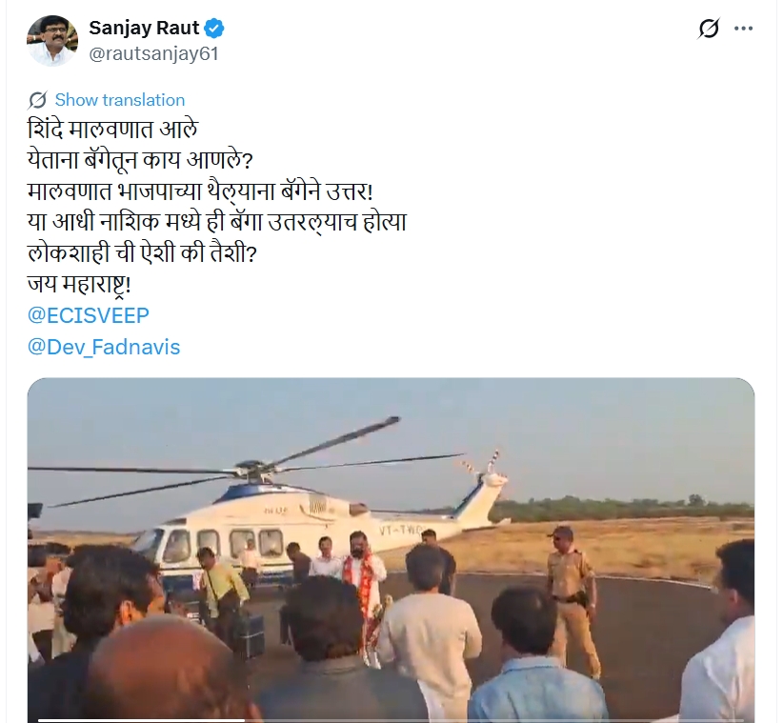Click the 'जय महाराष्ट्र!' line of post
783x723 pixels.
(79, 286)
